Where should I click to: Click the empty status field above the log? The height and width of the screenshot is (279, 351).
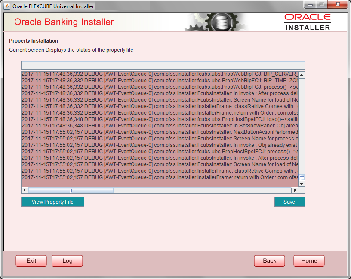point(163,65)
